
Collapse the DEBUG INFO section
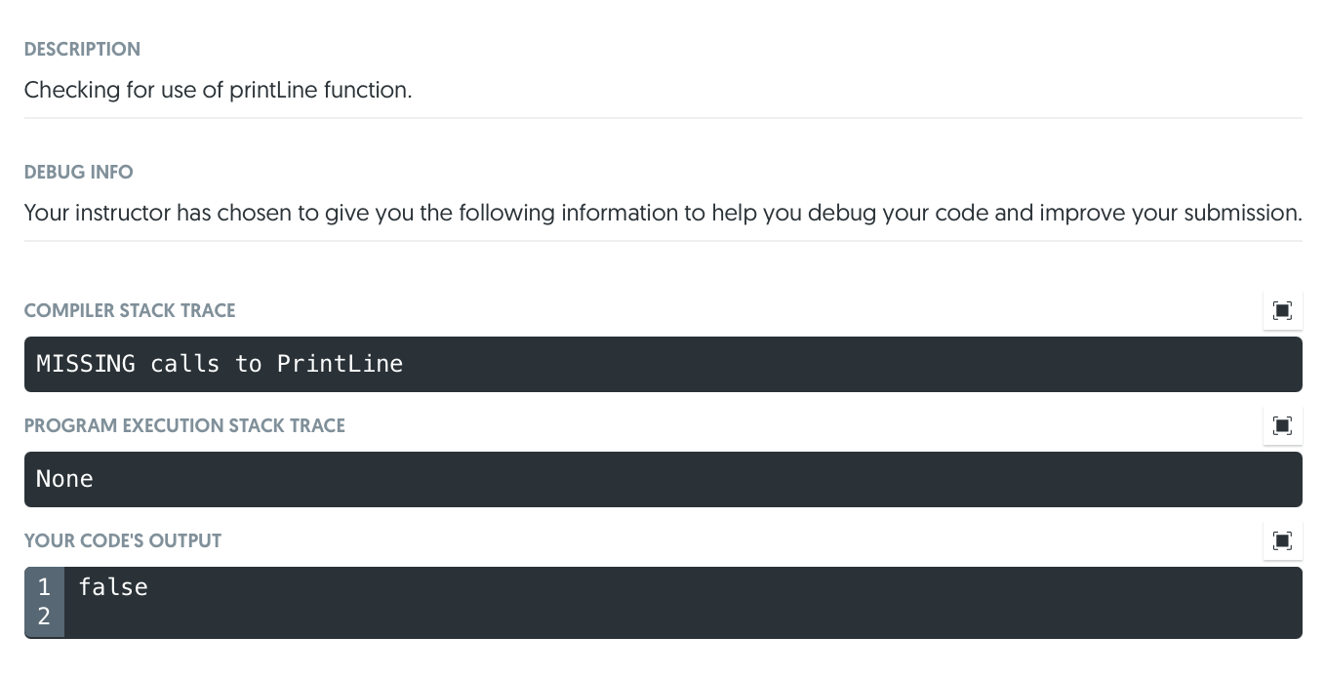[x=78, y=172]
